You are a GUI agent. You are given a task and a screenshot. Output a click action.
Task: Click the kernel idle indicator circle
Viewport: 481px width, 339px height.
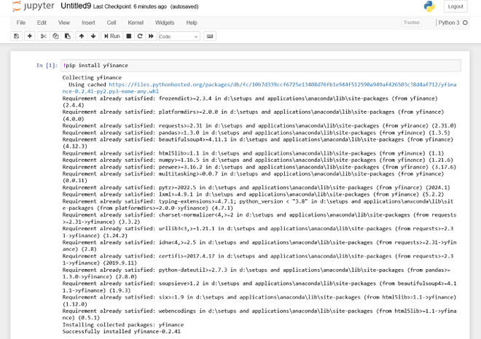(x=465, y=23)
